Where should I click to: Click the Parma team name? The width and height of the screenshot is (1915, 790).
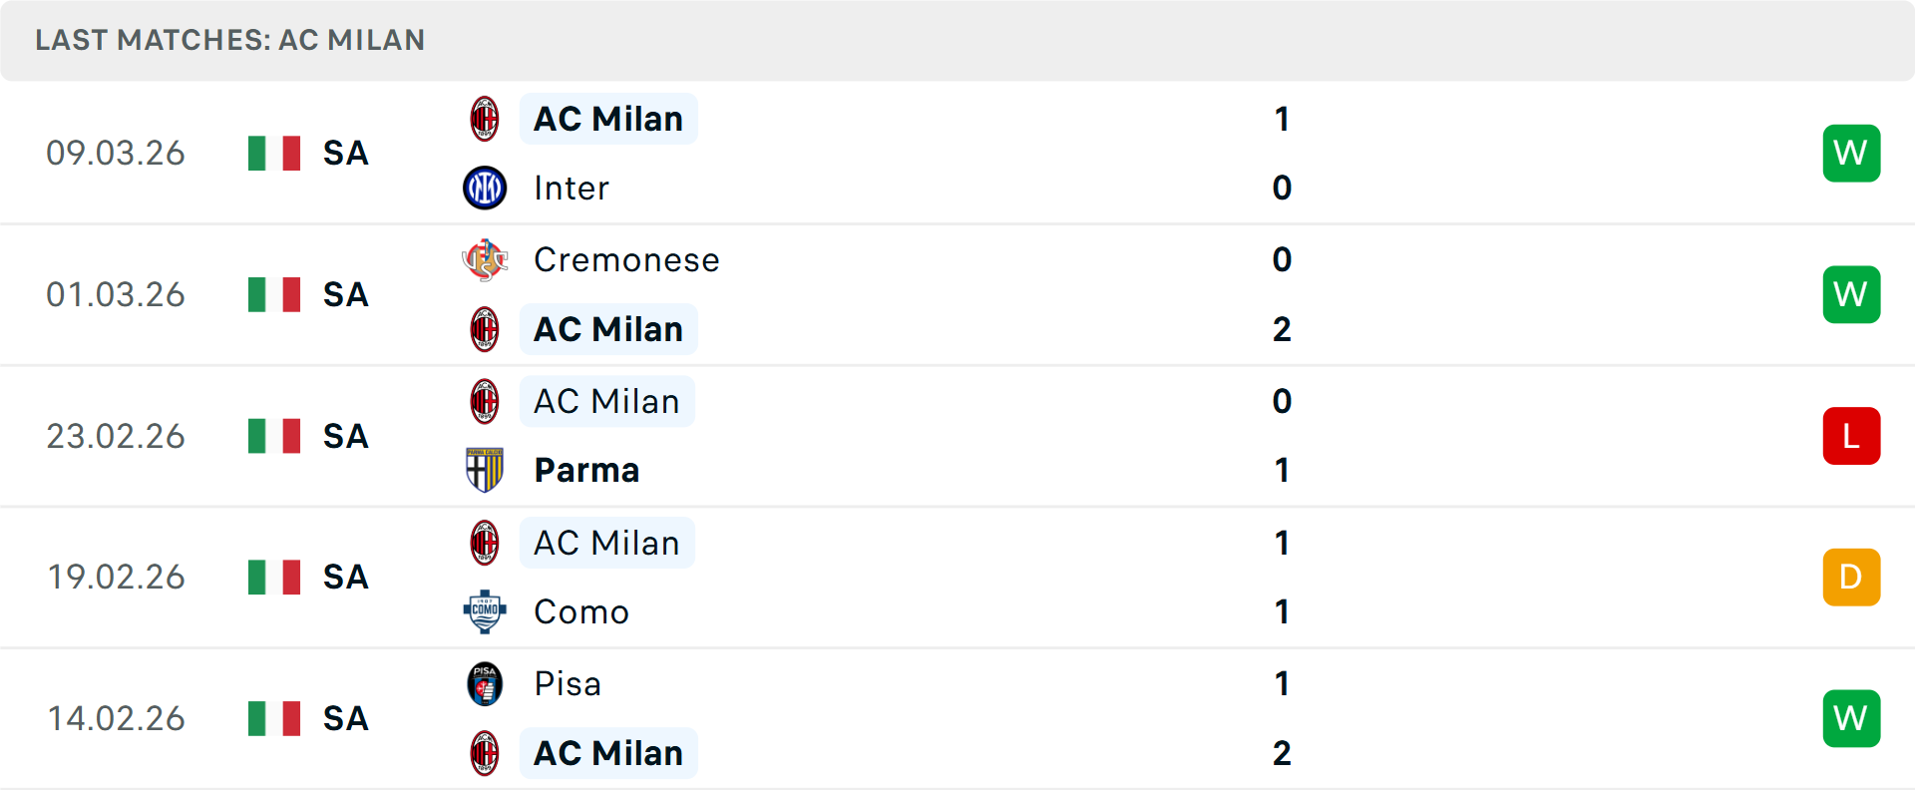pos(586,470)
